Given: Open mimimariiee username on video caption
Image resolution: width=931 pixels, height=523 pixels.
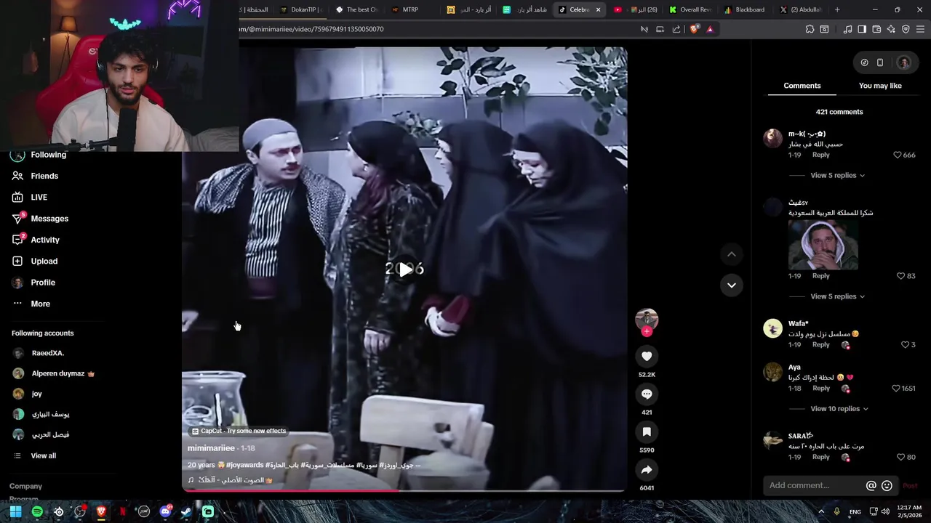Looking at the screenshot, I should click(211, 448).
